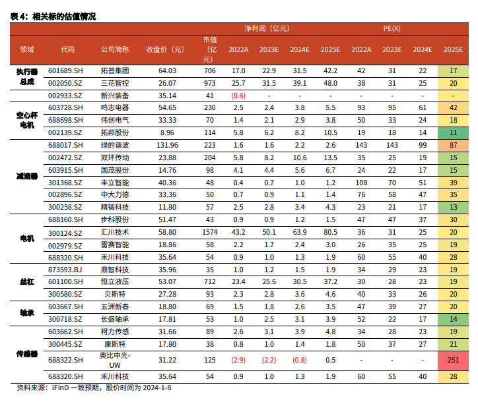Viewport: 478px width, 410px height.
Task: Click closing price 64.03
Action: (167, 71)
